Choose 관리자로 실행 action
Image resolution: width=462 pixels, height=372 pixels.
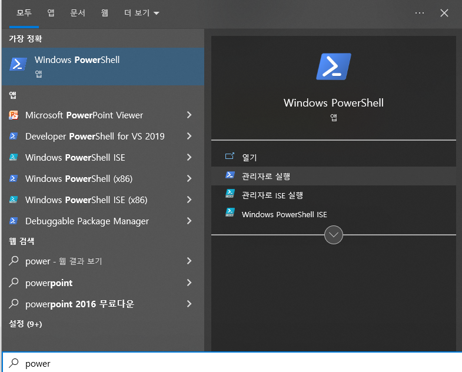point(334,176)
